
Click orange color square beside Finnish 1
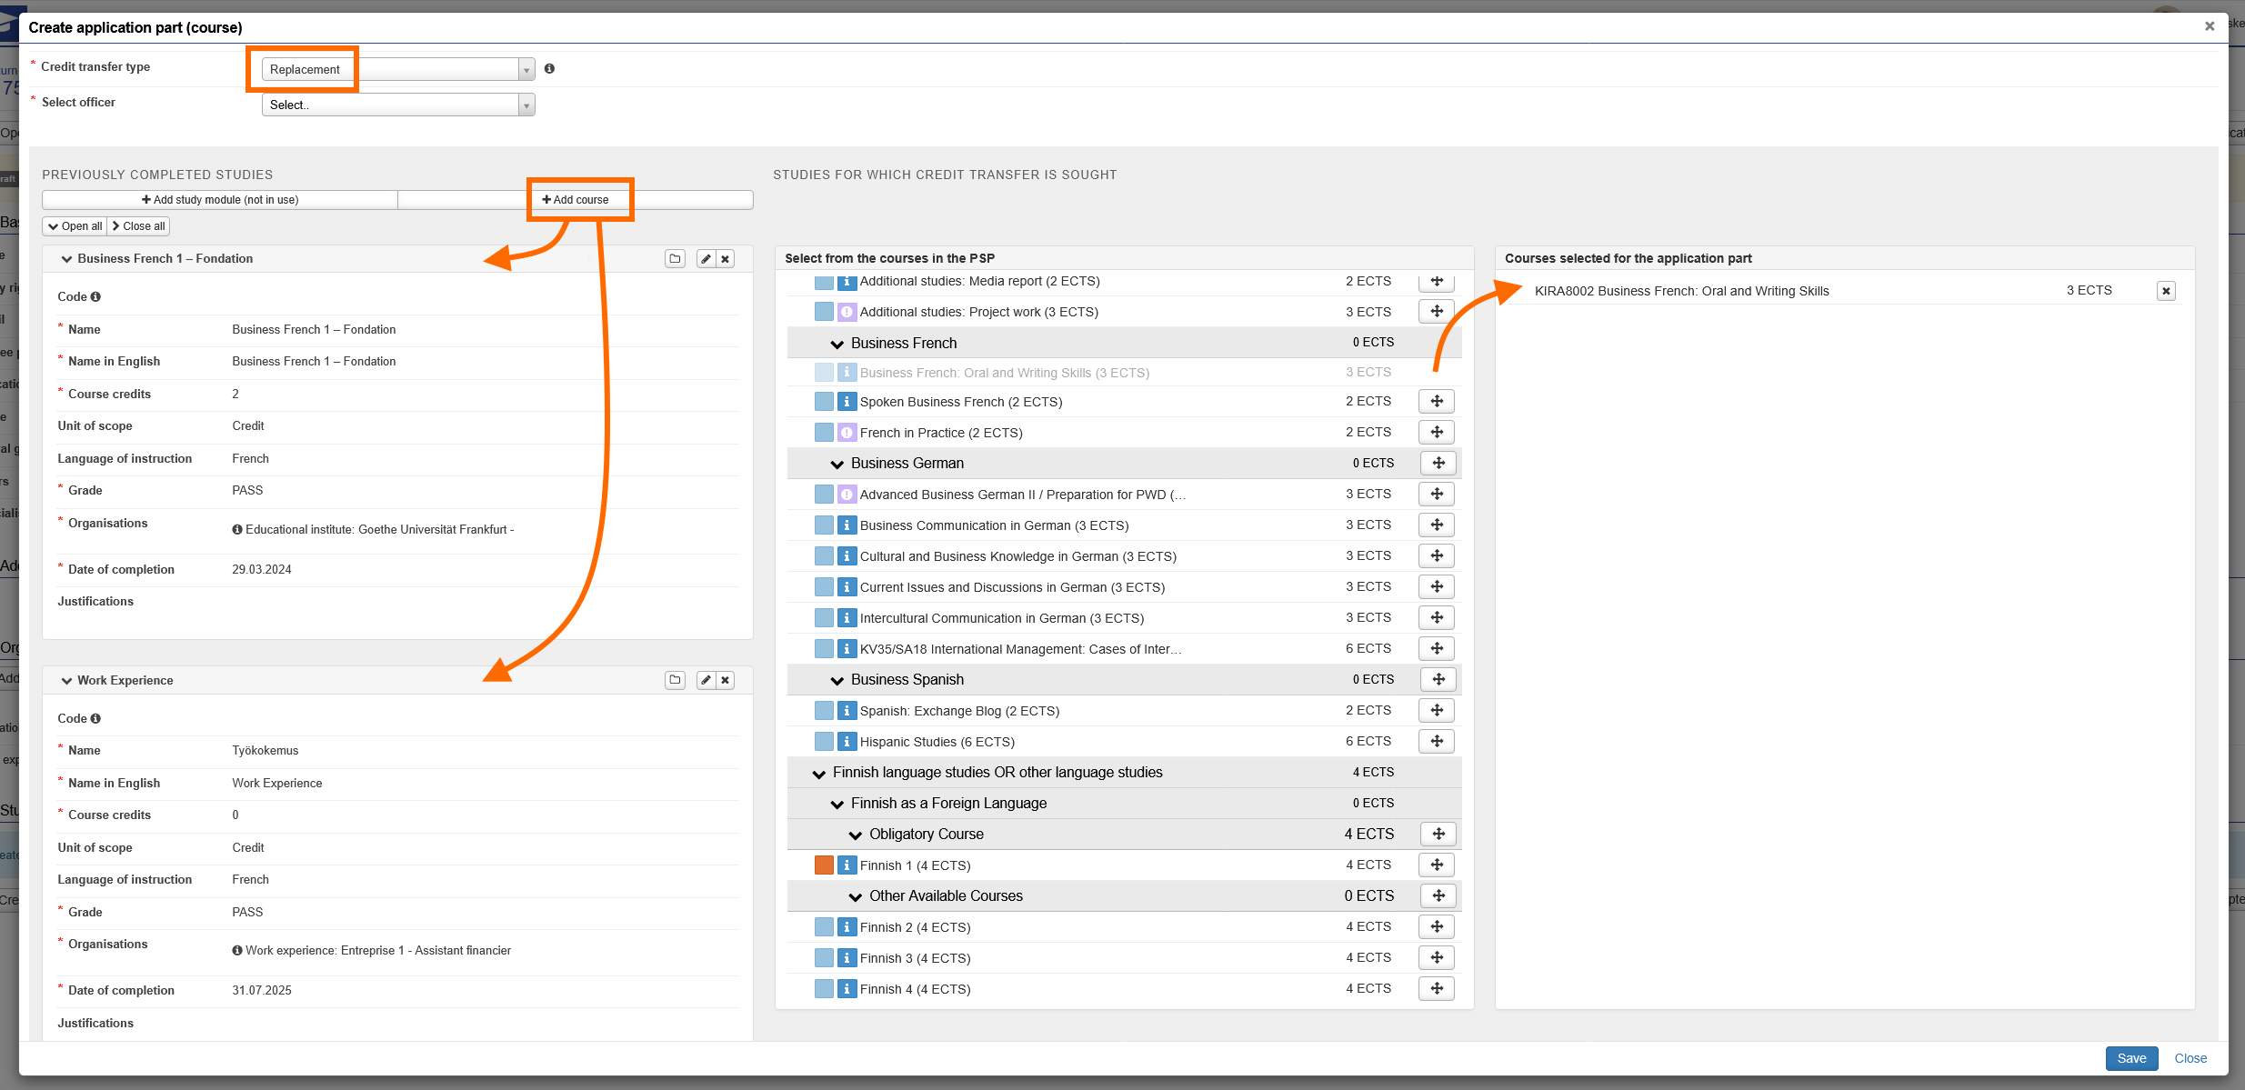point(824,865)
